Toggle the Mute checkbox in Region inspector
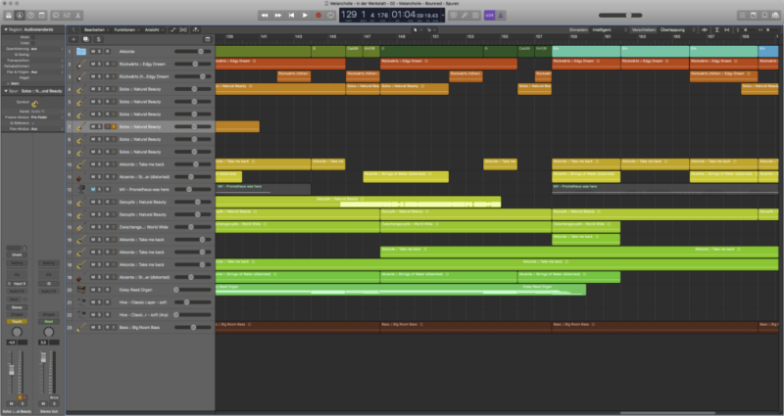Screen dimensions: 784x416 click(x=33, y=37)
